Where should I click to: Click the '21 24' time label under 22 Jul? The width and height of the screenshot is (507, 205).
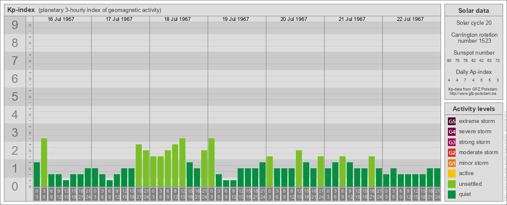coord(437,194)
